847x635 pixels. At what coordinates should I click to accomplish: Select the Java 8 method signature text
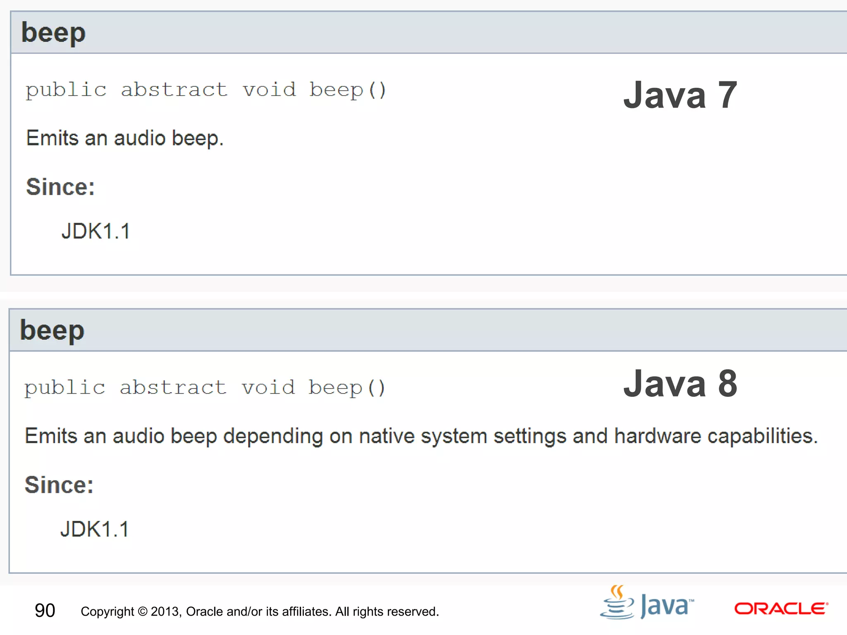(205, 388)
